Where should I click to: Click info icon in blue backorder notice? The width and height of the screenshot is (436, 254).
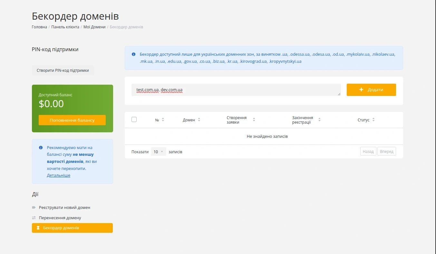click(x=133, y=54)
